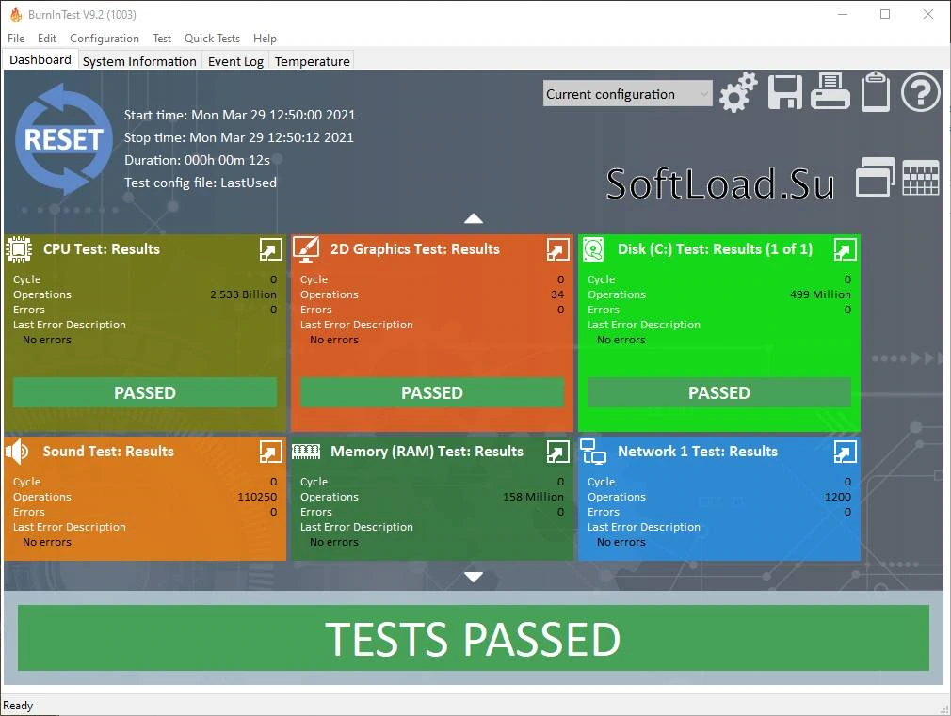The image size is (951, 716).
Task: Click the overlapping windows view icon
Action: (x=875, y=177)
